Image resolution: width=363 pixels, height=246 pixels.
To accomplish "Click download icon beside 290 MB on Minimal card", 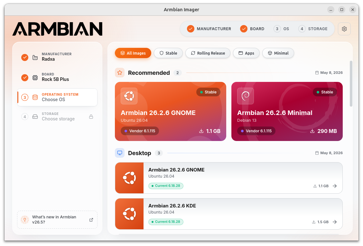I will (x=312, y=131).
